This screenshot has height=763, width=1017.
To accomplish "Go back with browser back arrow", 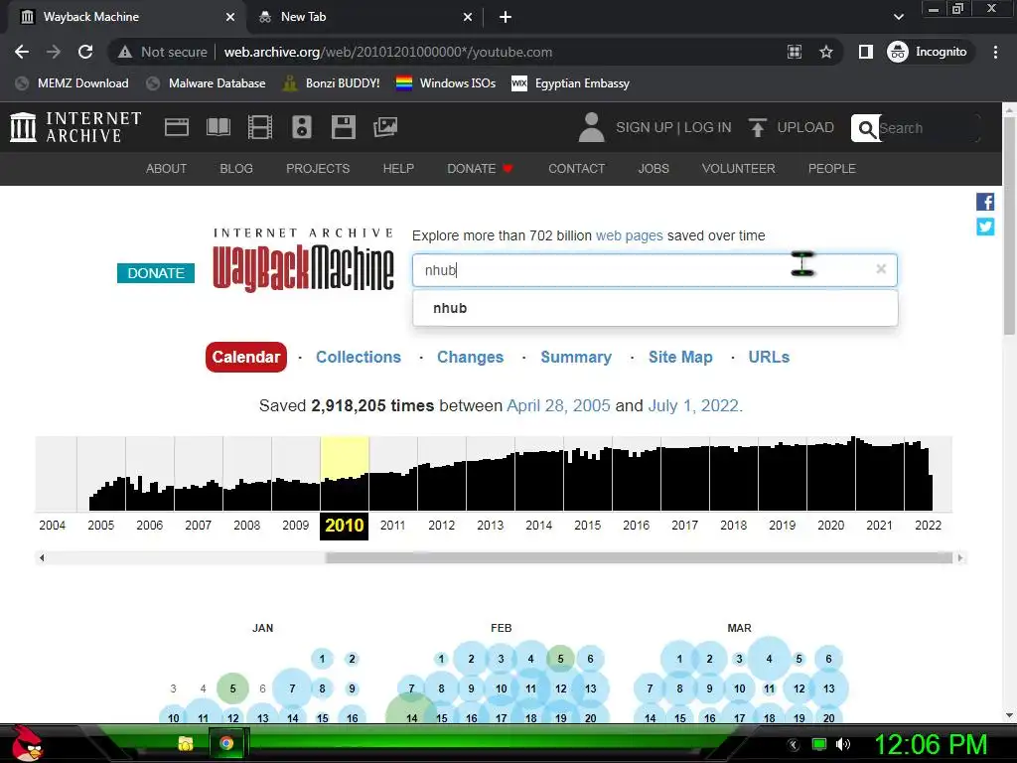I will coord(22,52).
